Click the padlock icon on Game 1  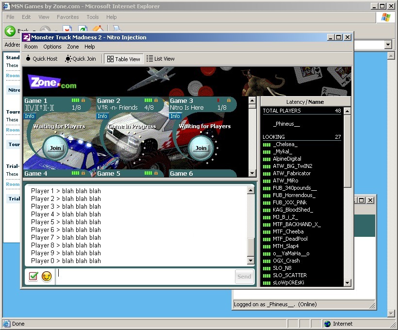click(83, 100)
